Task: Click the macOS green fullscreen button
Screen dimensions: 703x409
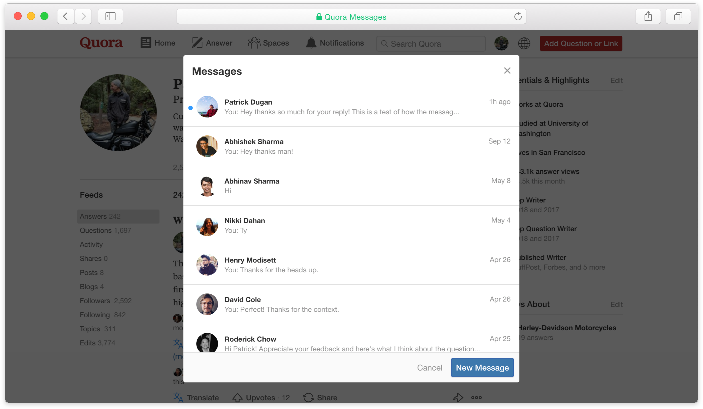Action: point(44,16)
